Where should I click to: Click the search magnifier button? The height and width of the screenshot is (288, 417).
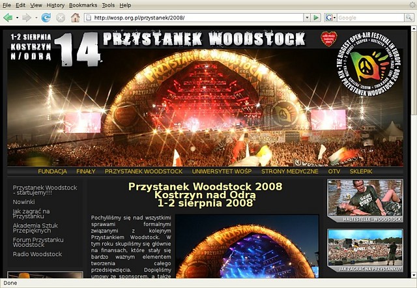tap(409, 18)
